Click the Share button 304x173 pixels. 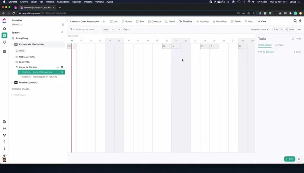pos(290,30)
